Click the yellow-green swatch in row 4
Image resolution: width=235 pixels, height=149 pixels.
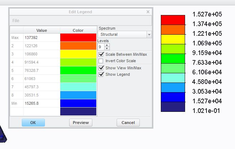point(78,62)
